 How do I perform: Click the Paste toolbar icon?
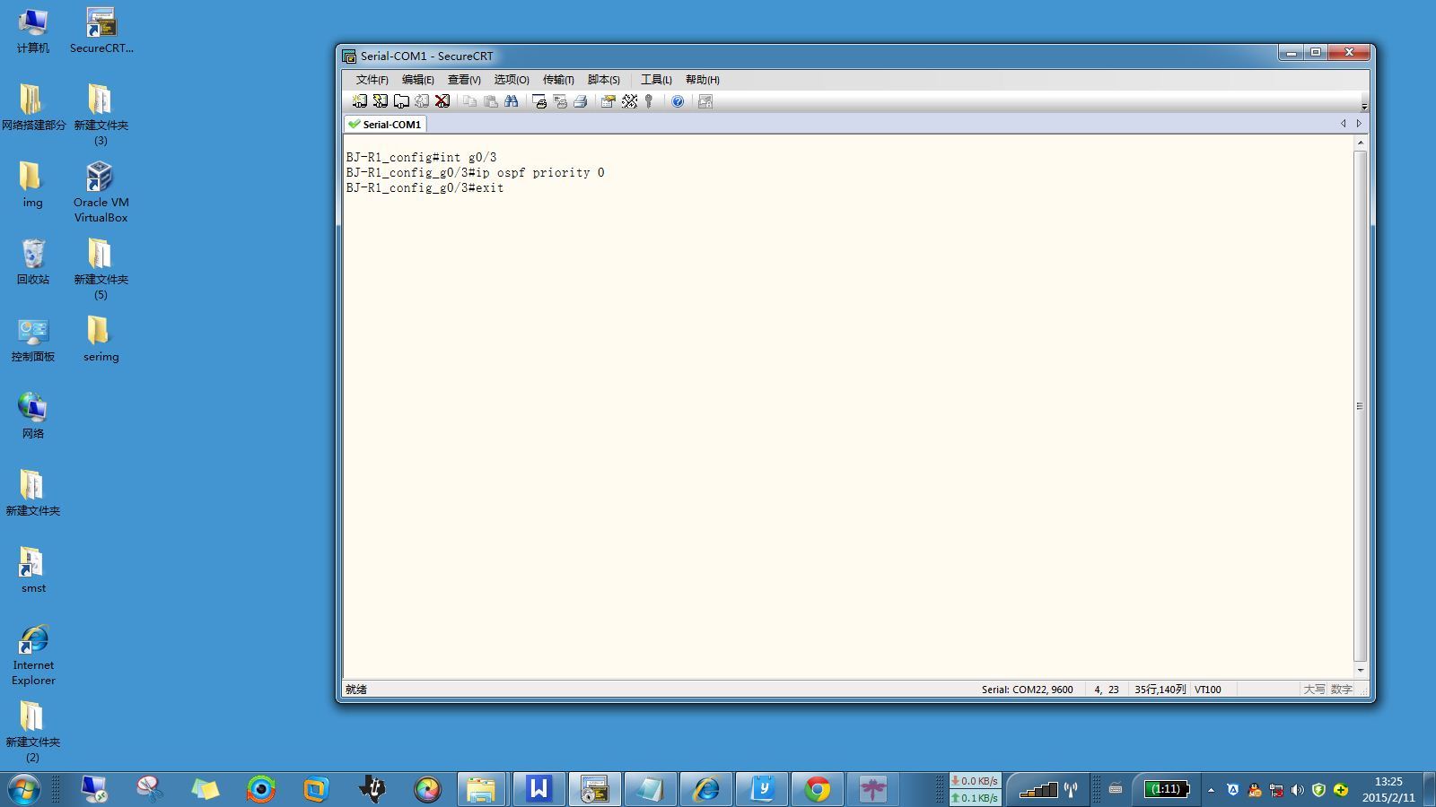point(490,101)
